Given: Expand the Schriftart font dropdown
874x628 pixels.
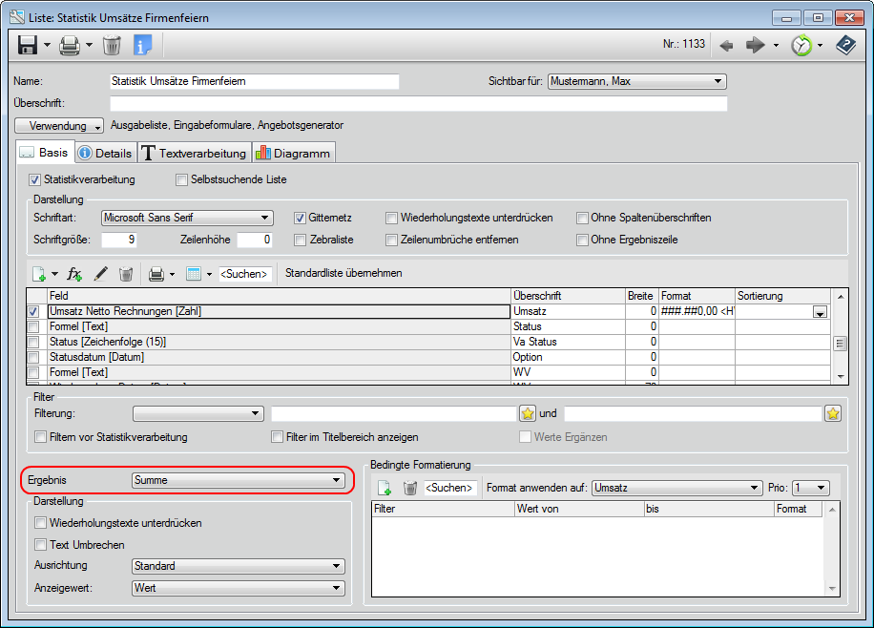Looking at the screenshot, I should (x=187, y=218).
